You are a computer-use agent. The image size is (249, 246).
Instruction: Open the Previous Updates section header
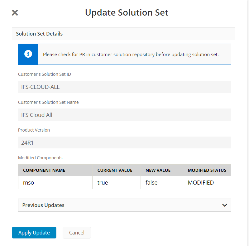pos(125,205)
